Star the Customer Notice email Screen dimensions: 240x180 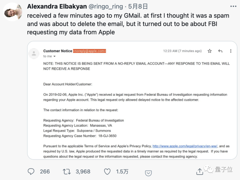pyautogui.click(x=209, y=51)
